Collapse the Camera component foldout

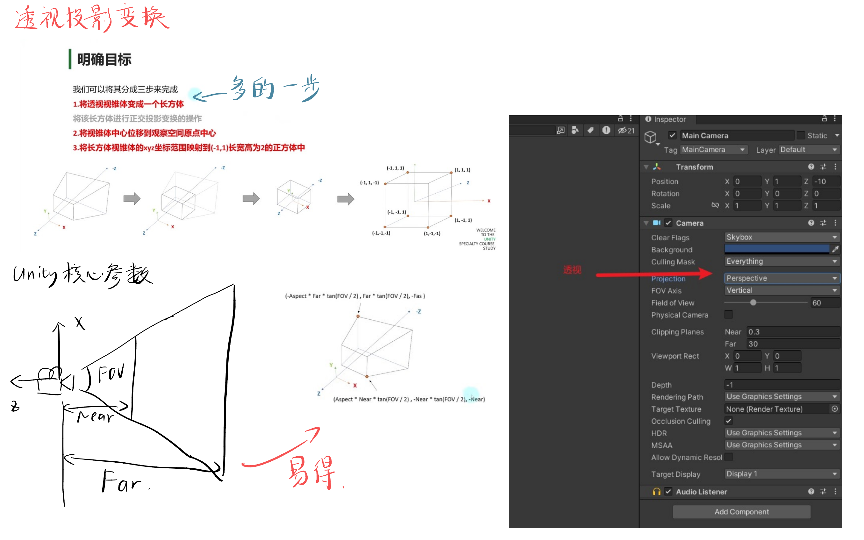point(646,223)
